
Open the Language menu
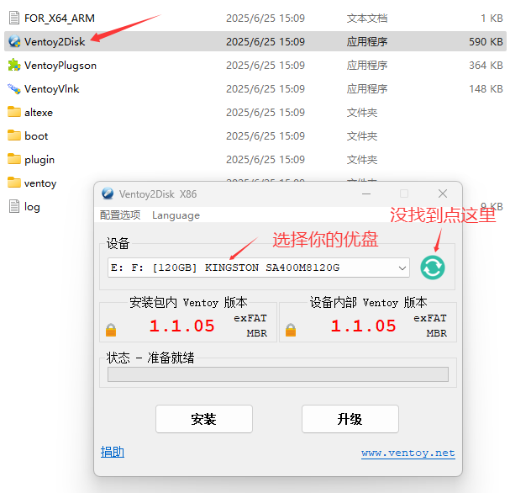(176, 215)
